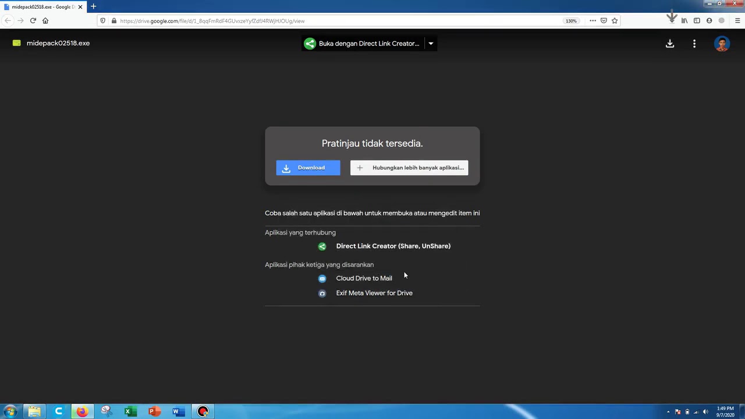Click the Drive header download icon
The height and width of the screenshot is (419, 745).
(670, 44)
